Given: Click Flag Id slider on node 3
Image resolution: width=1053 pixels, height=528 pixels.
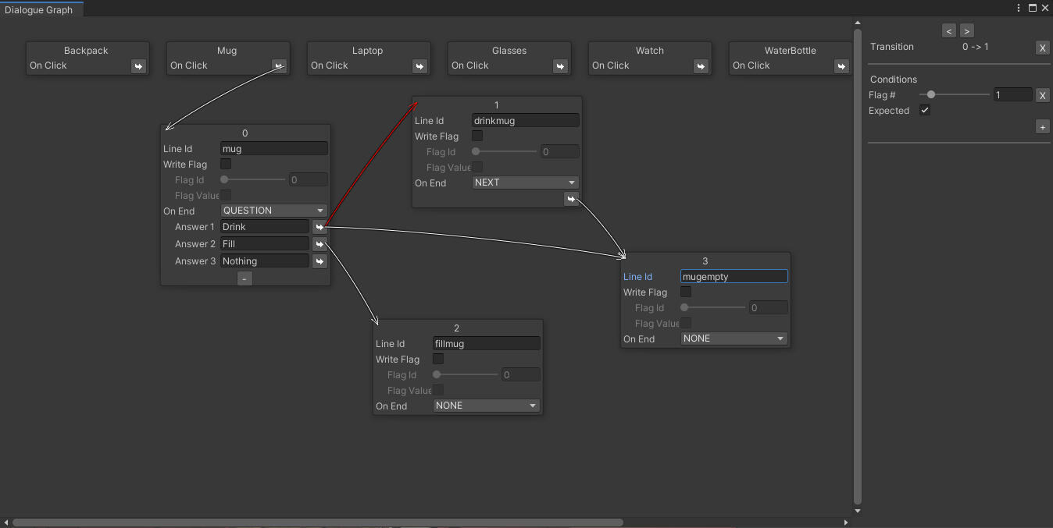Looking at the screenshot, I should click(x=714, y=308).
